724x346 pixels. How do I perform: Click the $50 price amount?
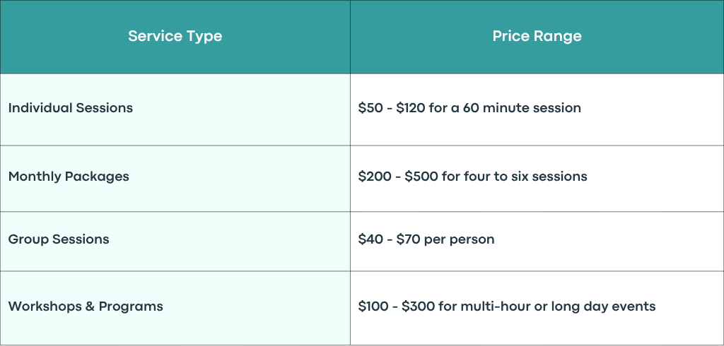tap(370, 108)
